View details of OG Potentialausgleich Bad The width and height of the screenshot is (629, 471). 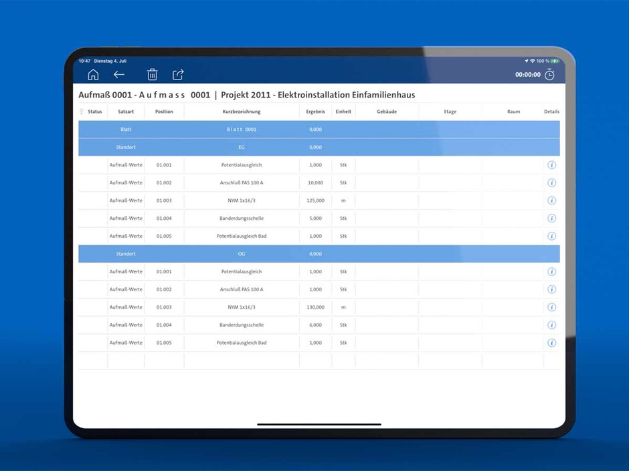551,343
